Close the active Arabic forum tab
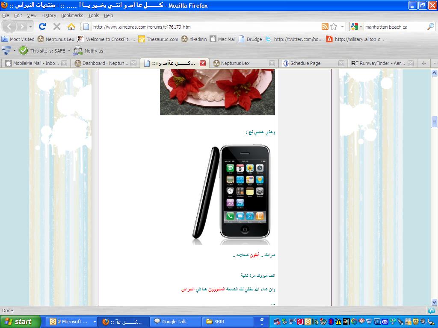The height and width of the screenshot is (328, 438). point(203,63)
